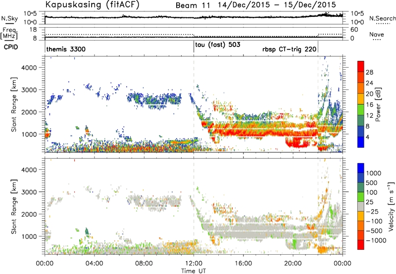Click the yellow 16–20 dB Power colorbar segment

(x=361, y=99)
